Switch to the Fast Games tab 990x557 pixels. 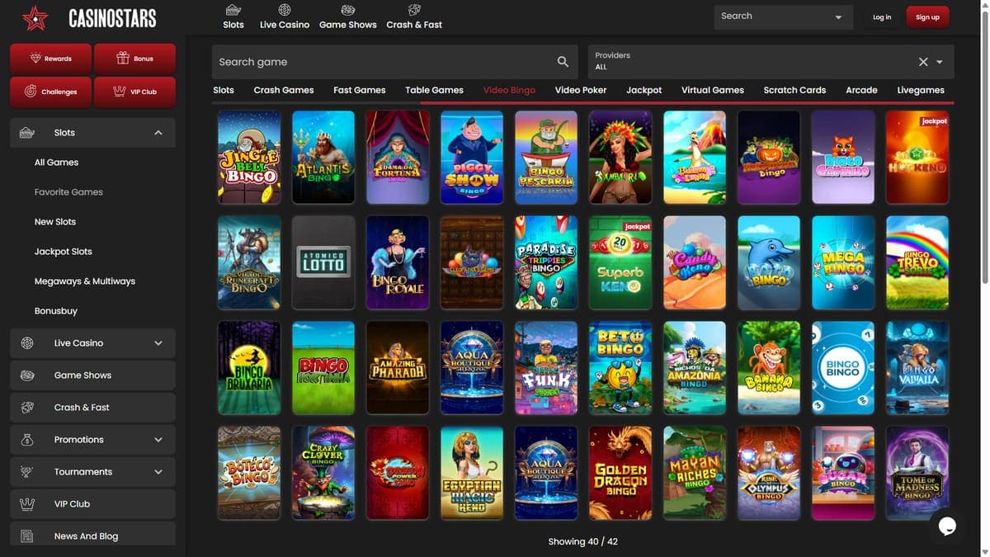[x=360, y=90]
